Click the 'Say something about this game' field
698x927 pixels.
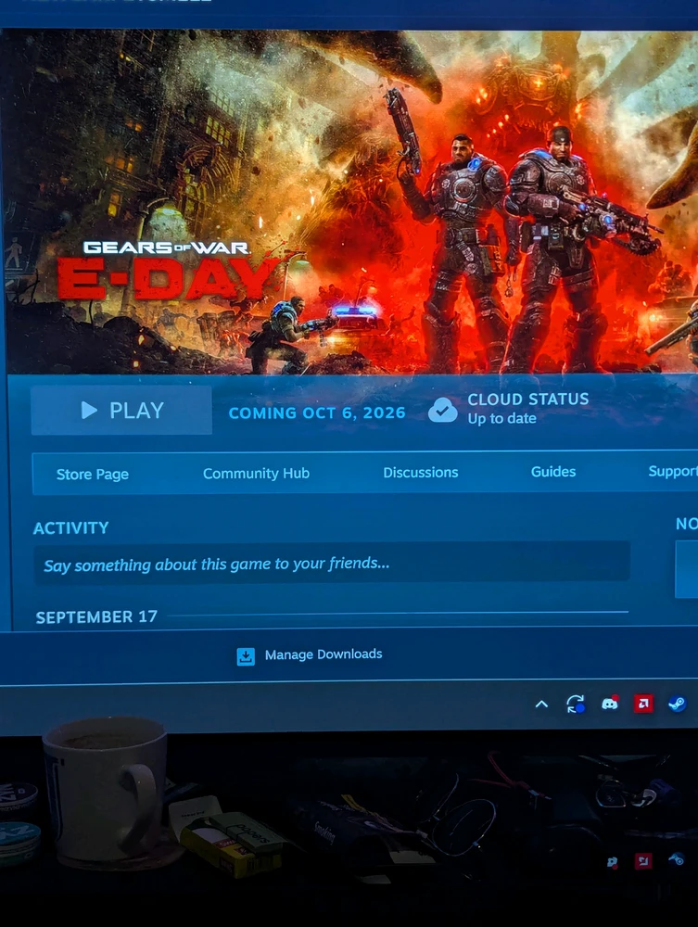[x=332, y=563]
